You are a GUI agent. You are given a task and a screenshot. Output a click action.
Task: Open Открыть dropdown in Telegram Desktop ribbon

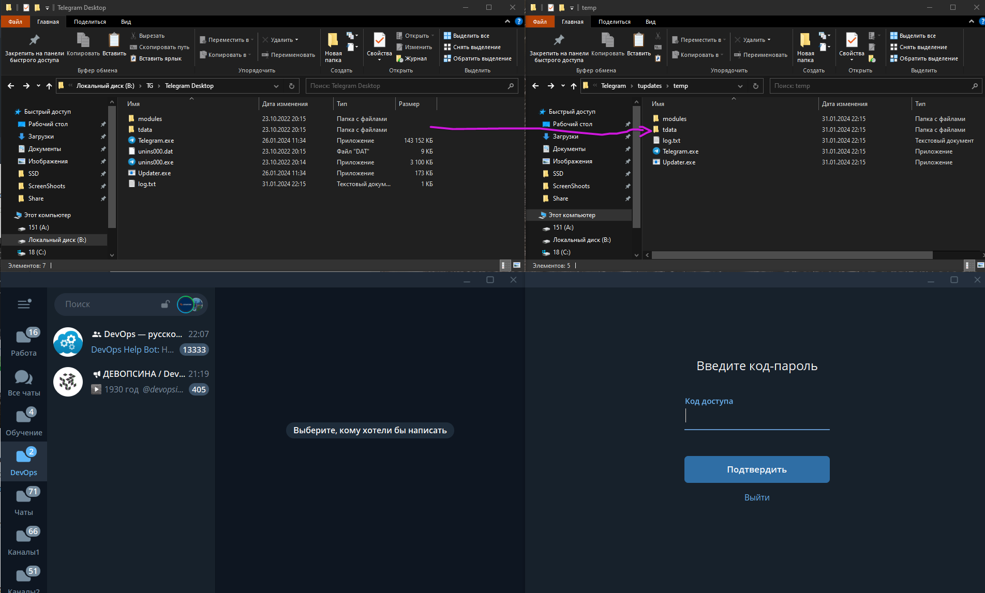pos(415,36)
